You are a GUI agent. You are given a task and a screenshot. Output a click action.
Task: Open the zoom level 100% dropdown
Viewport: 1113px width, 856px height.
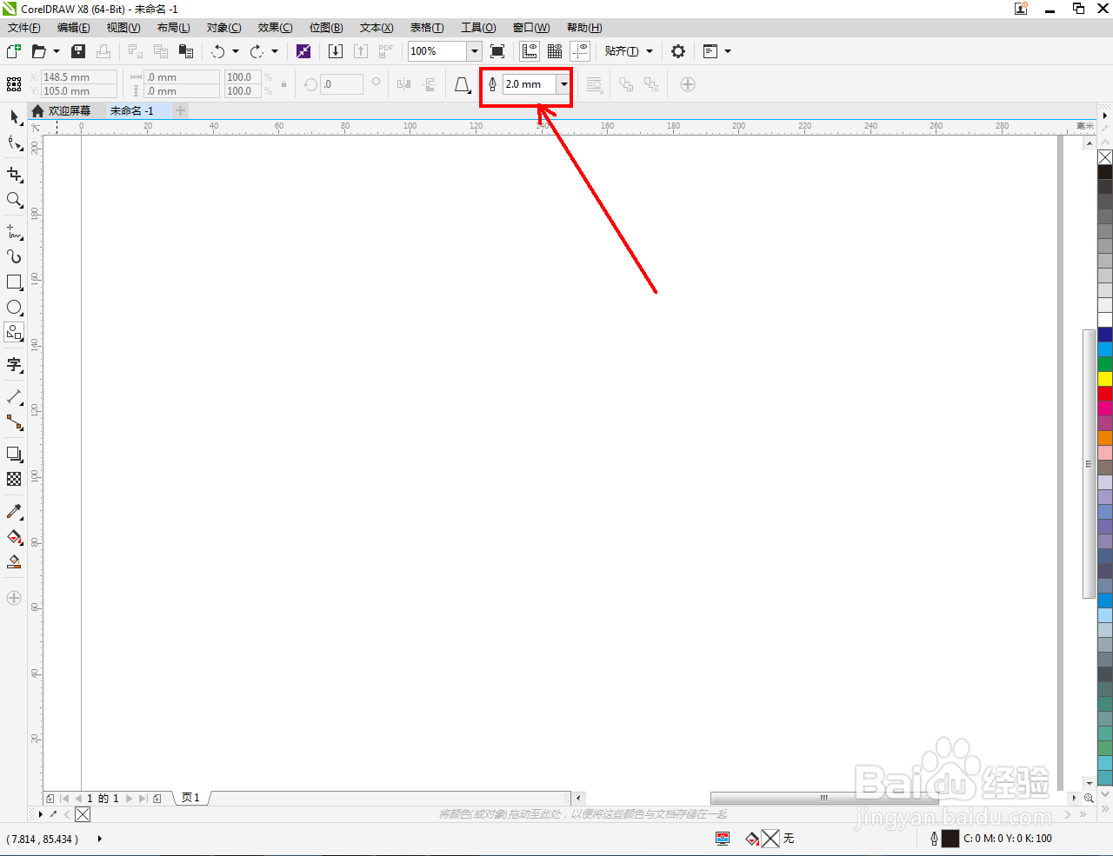(475, 51)
